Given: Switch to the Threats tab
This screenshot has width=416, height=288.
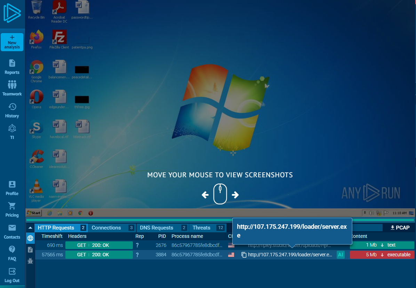Looking at the screenshot, I should tap(208, 228).
